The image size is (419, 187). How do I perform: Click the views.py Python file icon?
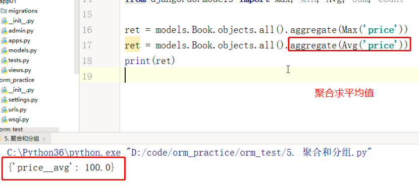(4, 70)
